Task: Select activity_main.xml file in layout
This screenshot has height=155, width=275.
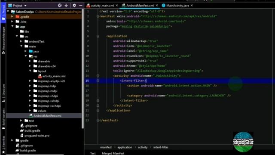Action: coord(52,76)
